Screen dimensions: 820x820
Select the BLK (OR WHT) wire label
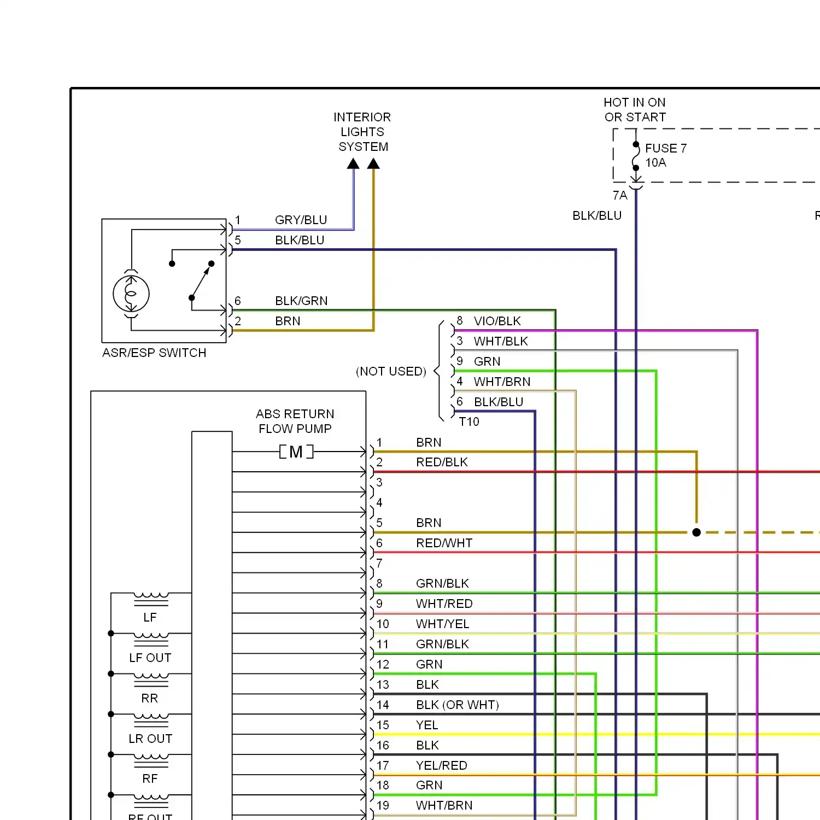click(458, 705)
